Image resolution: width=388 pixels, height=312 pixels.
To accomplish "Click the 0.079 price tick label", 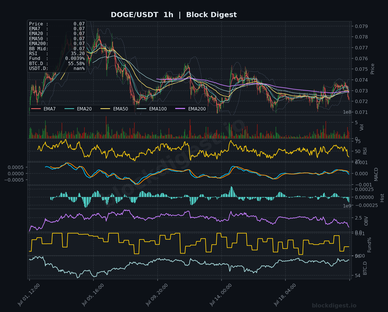I will (x=361, y=26).
